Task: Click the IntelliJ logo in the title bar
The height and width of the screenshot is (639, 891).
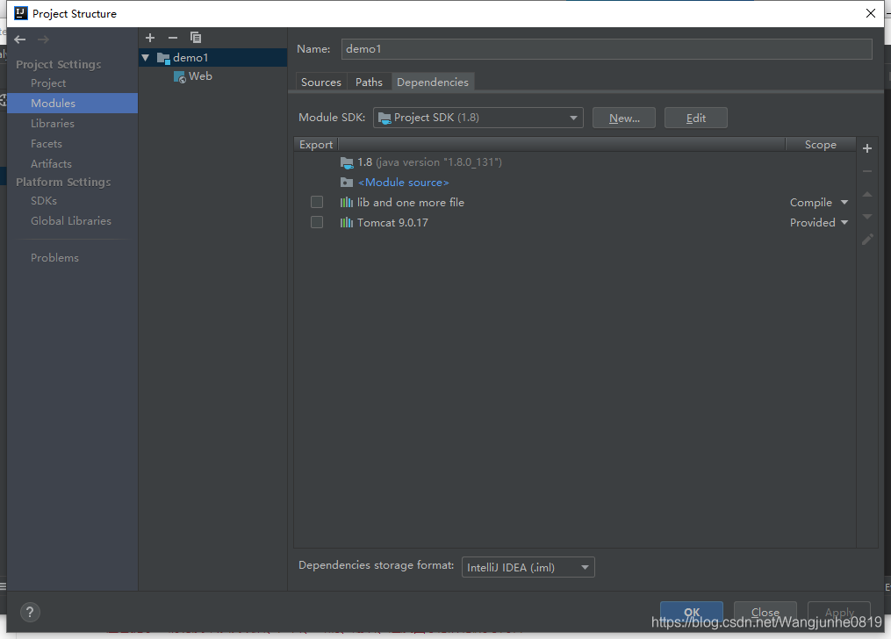Action: coord(21,13)
